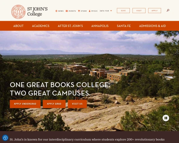The image size is (179, 143).
Task: Open the search magnifier icon
Action: click(x=168, y=10)
